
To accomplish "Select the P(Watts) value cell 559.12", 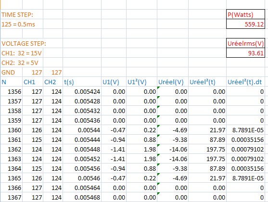I will [x=245, y=24].
